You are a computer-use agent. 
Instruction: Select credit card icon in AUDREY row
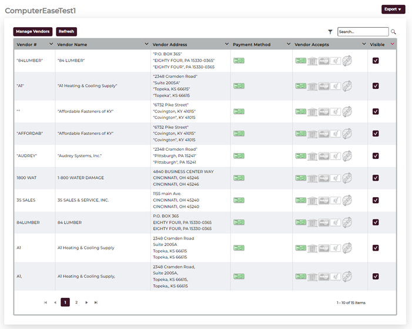(x=324, y=156)
